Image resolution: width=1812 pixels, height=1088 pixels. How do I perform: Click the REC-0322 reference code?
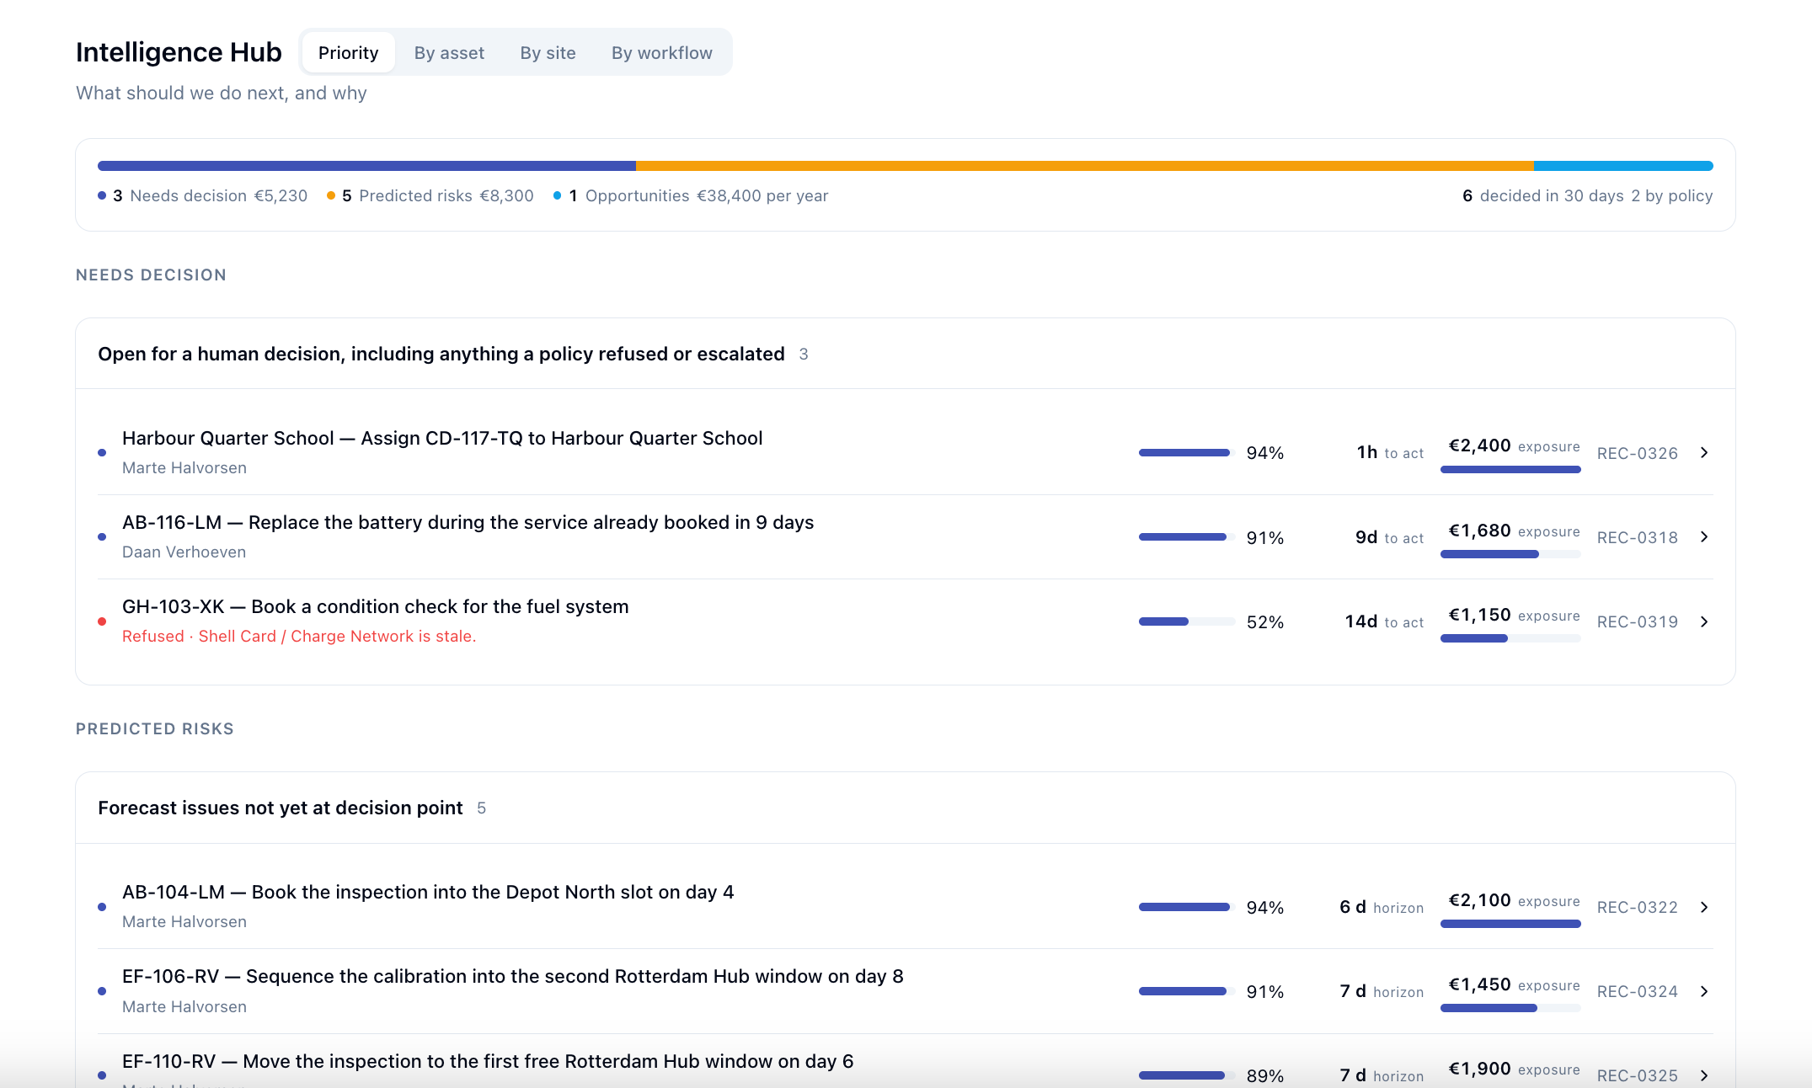coord(1638,907)
